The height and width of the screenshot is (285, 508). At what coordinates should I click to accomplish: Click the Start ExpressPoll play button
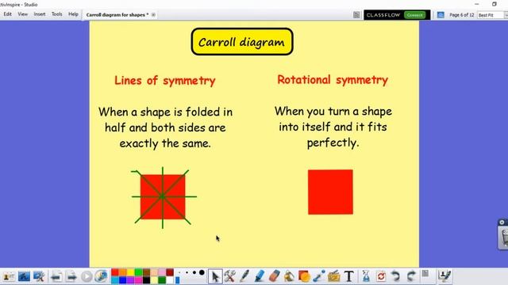tap(87, 276)
